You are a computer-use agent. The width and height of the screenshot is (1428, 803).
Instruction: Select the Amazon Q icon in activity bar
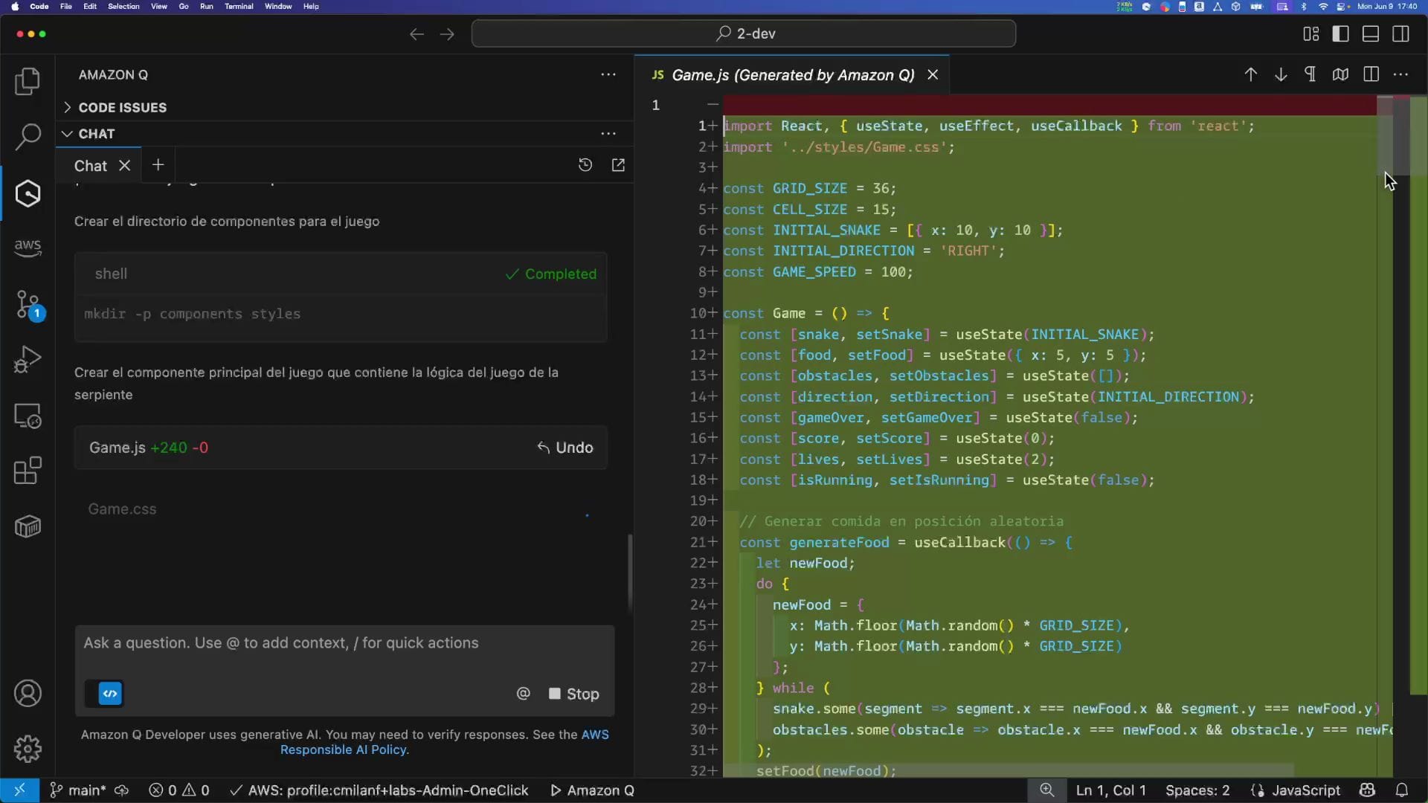coord(28,193)
